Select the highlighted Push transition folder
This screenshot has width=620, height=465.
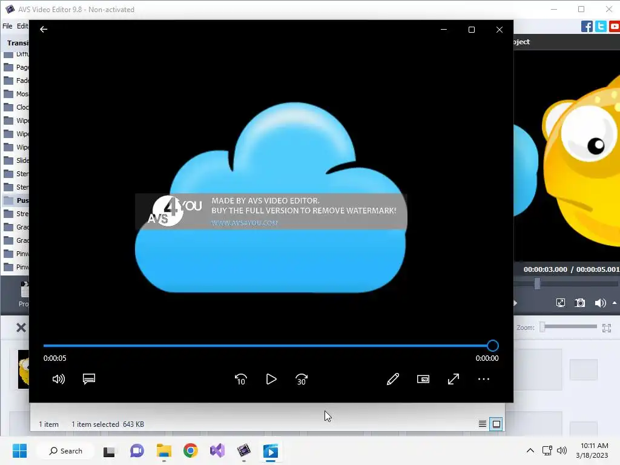pos(16,200)
